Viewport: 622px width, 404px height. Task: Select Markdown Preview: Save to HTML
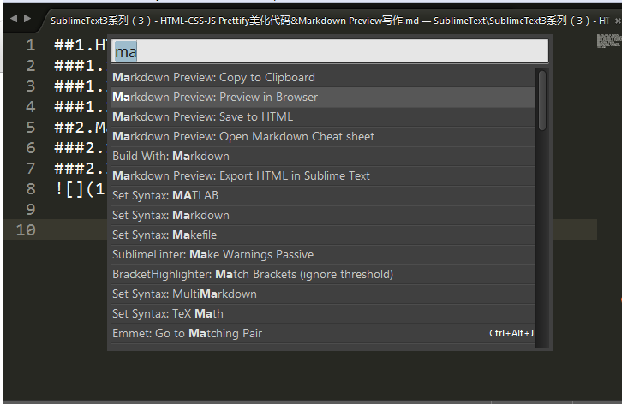point(323,117)
